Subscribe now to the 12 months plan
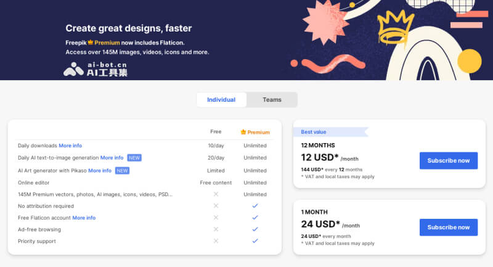 pos(449,160)
